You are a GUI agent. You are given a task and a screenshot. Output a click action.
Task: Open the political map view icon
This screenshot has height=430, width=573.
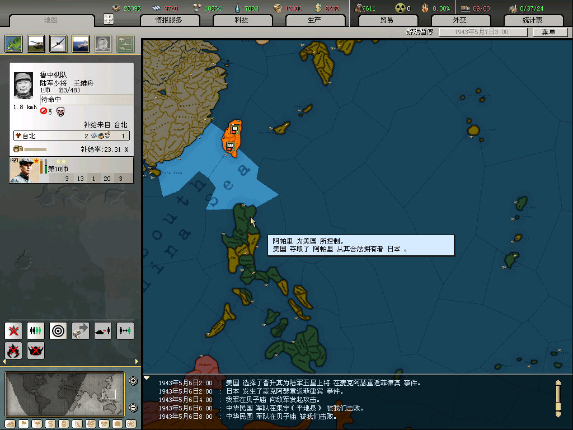click(x=13, y=44)
